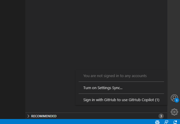The image size is (180, 124).
Task: Click the RECOMMENDED count badge 3
Action: pos(161,116)
